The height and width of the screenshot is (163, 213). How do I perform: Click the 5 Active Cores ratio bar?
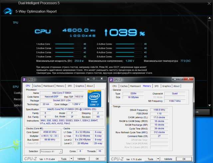(68, 52)
